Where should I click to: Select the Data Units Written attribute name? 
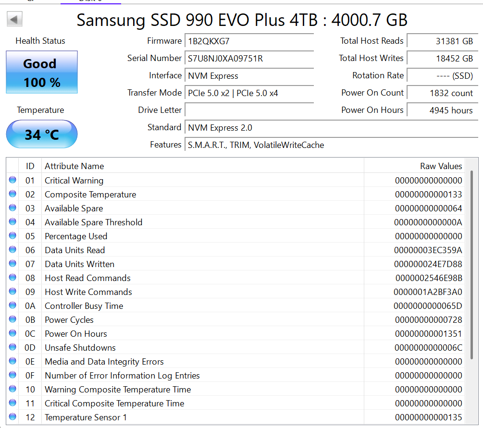(x=79, y=264)
